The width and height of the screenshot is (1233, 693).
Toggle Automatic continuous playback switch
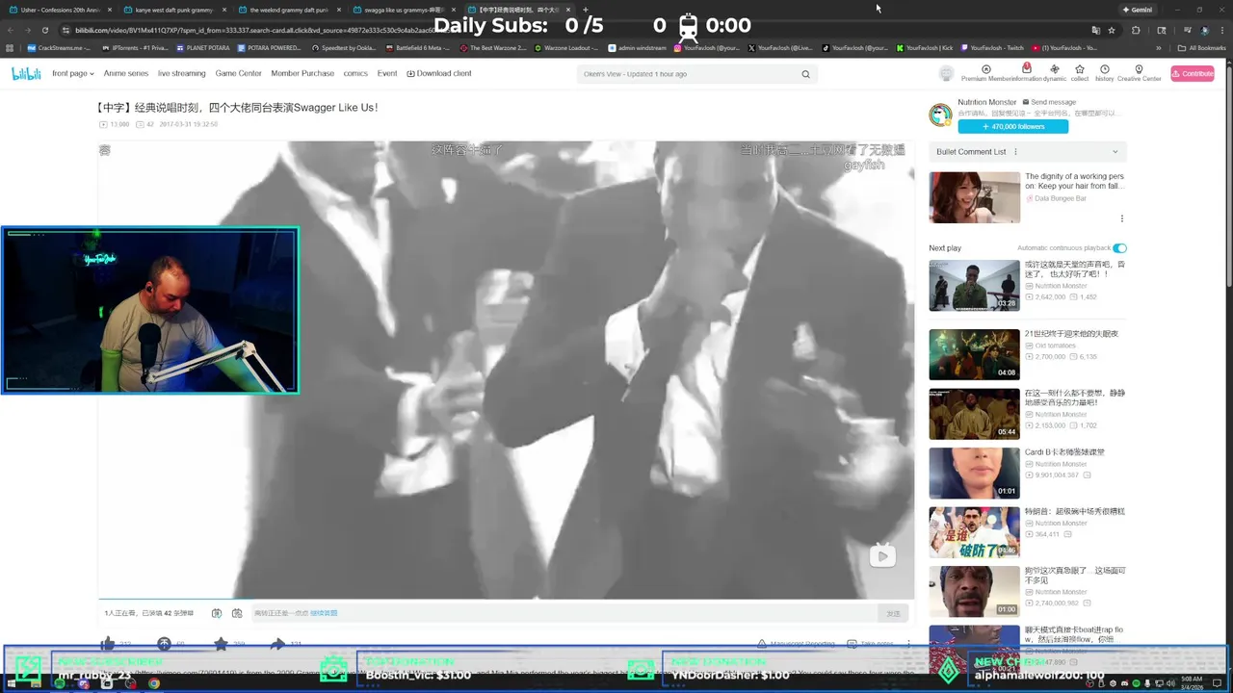click(1119, 248)
